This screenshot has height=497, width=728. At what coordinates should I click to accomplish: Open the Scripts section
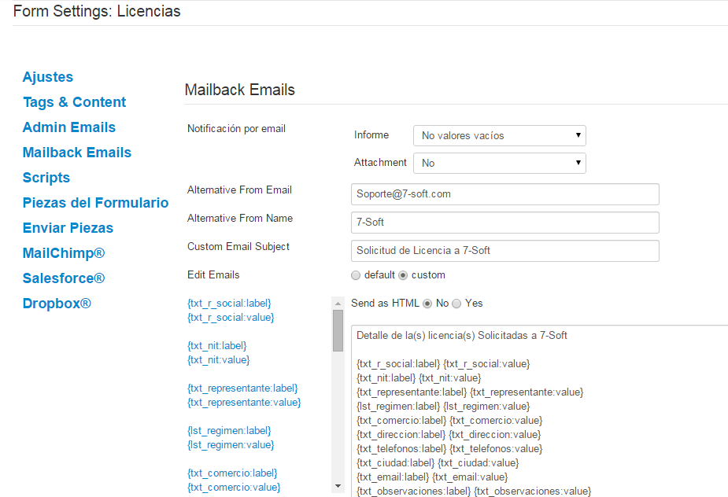46,178
